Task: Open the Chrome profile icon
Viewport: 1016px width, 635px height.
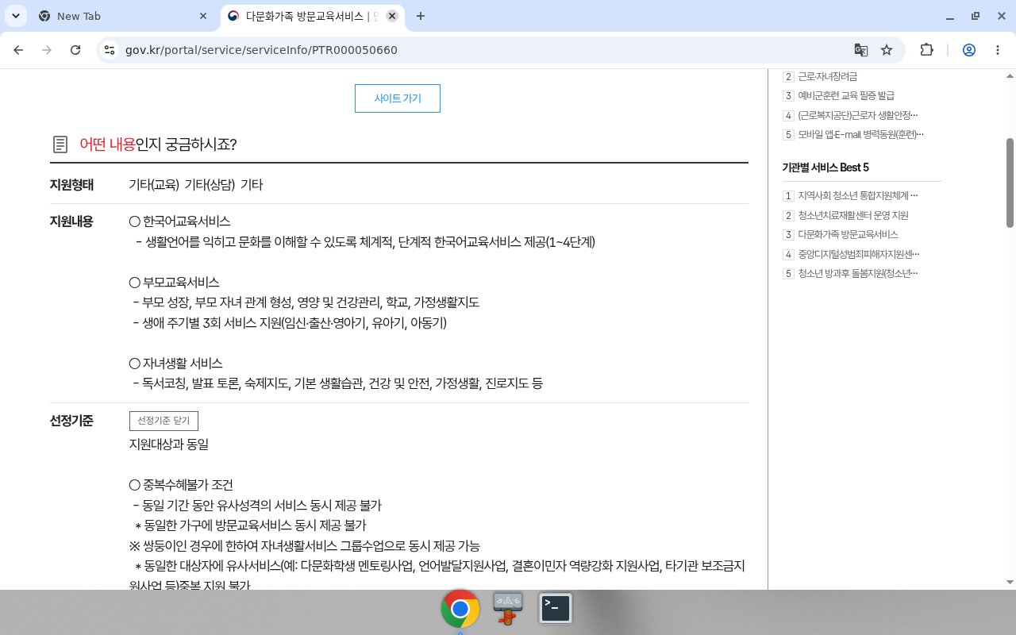Action: (969, 50)
